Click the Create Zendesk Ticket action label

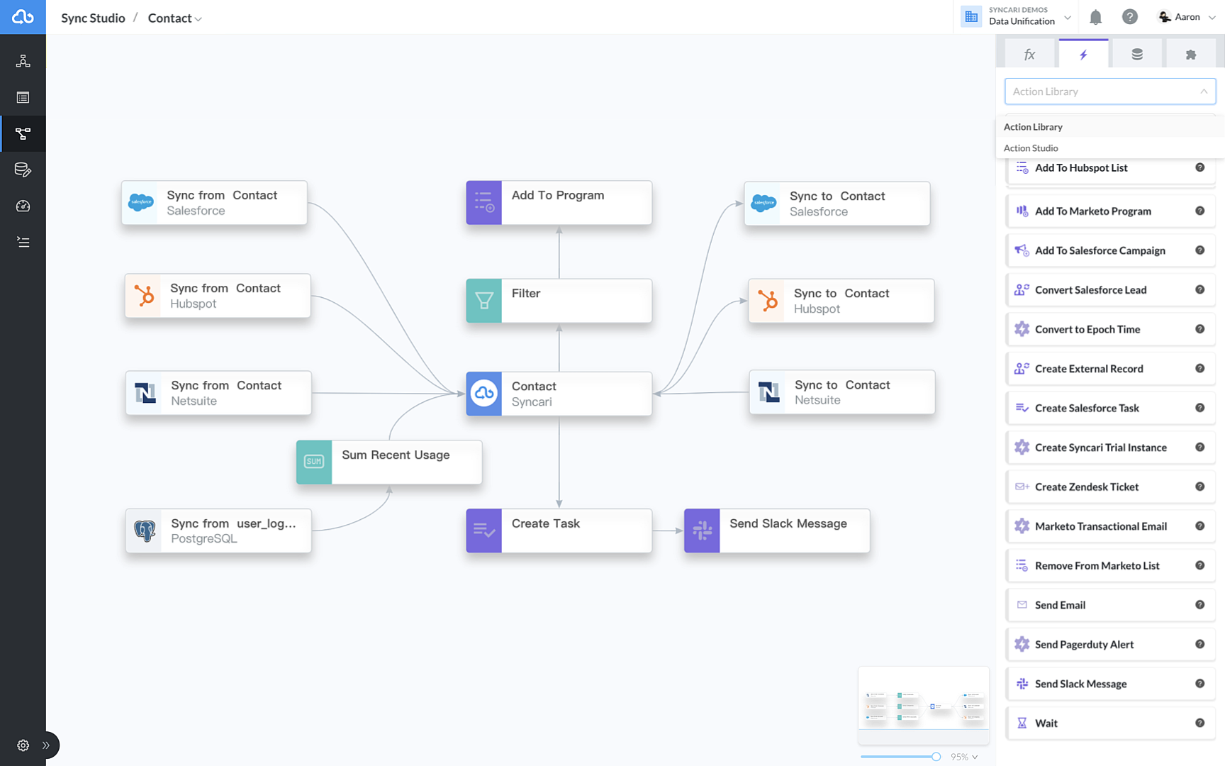tap(1087, 487)
